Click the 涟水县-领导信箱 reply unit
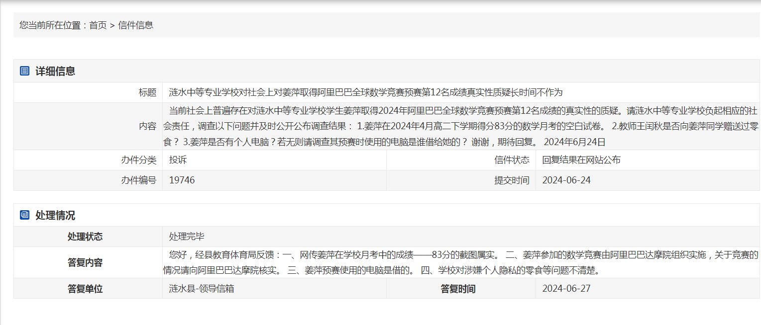The height and width of the screenshot is (325, 761). (x=202, y=289)
